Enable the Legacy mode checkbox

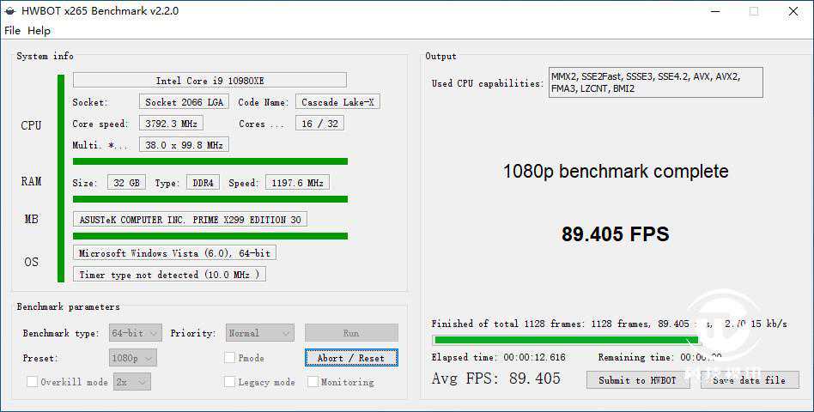(x=230, y=382)
